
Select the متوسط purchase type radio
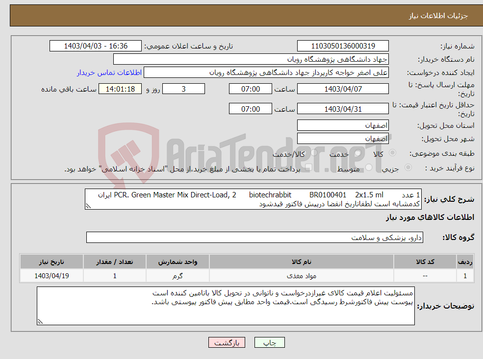[369, 168]
